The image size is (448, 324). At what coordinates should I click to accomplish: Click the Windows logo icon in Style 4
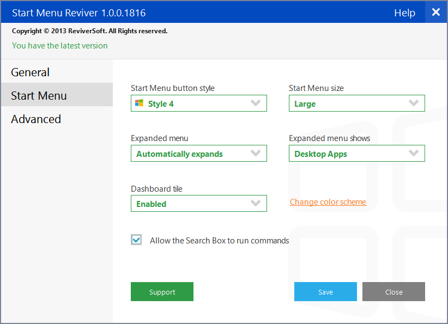tap(139, 103)
